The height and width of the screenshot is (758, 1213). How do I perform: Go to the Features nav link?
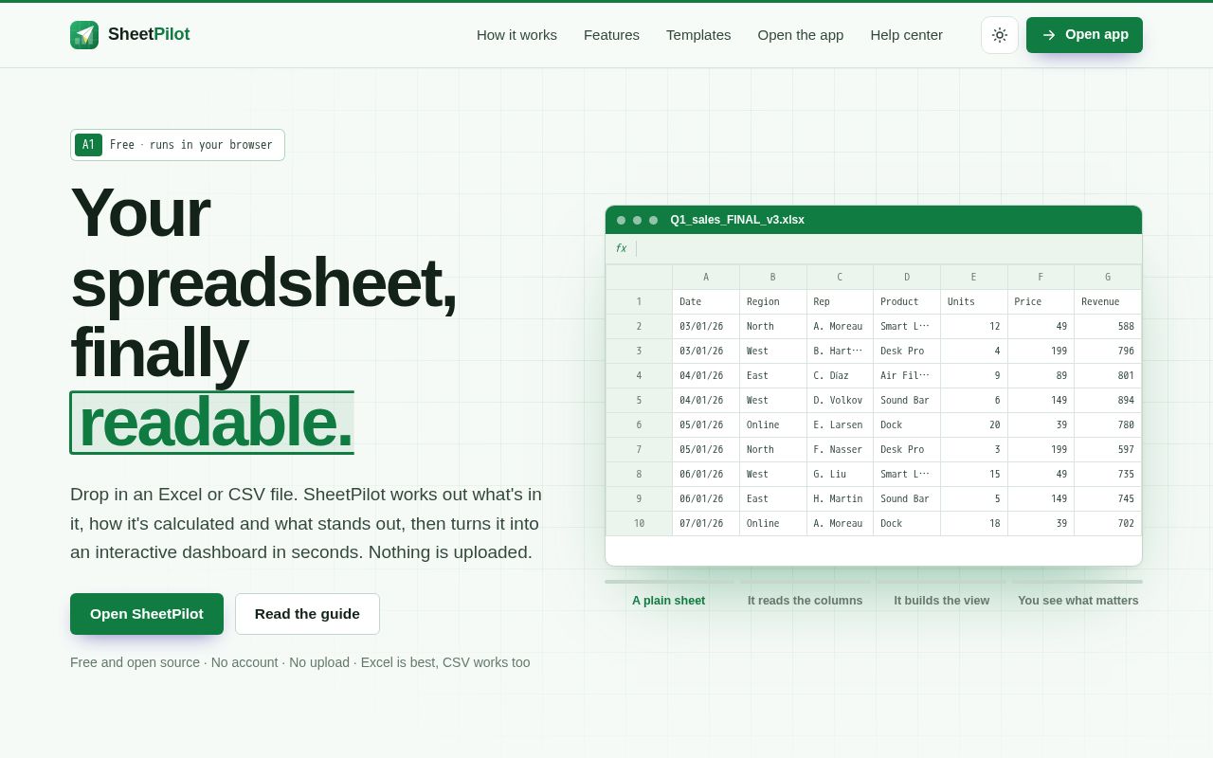tap(611, 35)
